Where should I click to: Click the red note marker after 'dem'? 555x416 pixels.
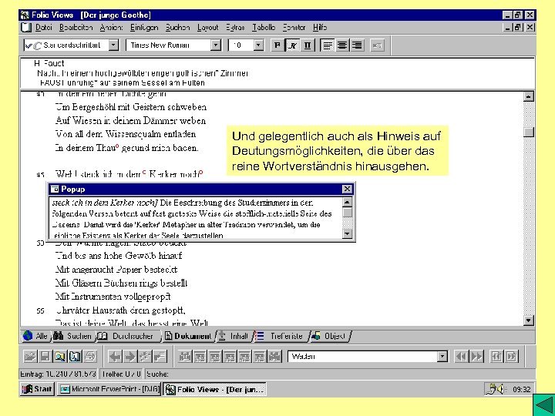pos(144,173)
